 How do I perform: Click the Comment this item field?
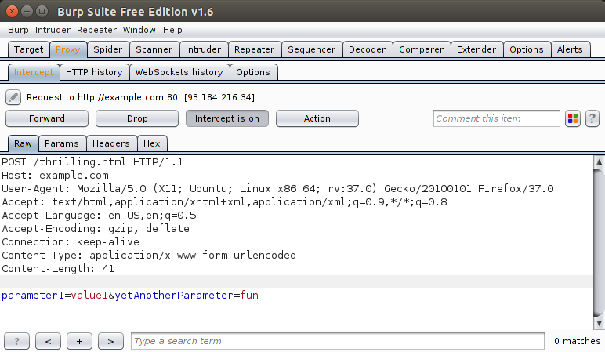[497, 118]
